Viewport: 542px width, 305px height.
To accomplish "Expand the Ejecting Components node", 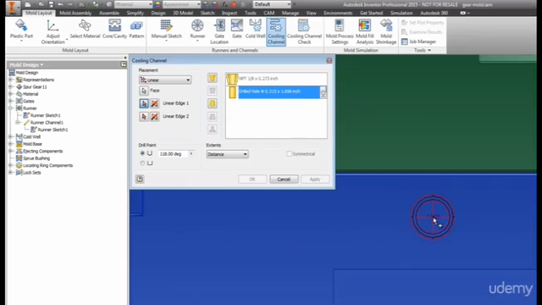I will click(x=11, y=151).
